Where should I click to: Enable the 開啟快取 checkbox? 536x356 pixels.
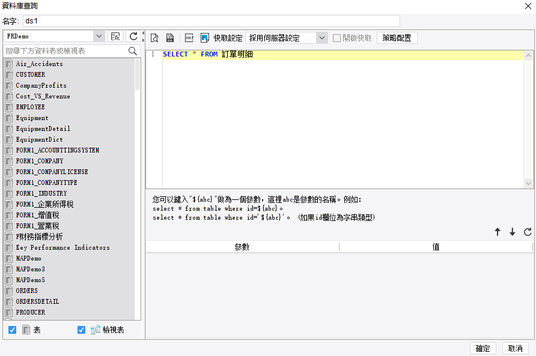click(337, 38)
